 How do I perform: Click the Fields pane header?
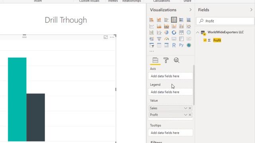click(x=204, y=10)
